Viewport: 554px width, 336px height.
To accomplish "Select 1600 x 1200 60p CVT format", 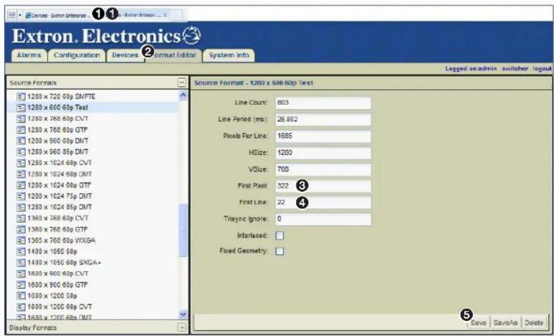I will [x=60, y=306].
